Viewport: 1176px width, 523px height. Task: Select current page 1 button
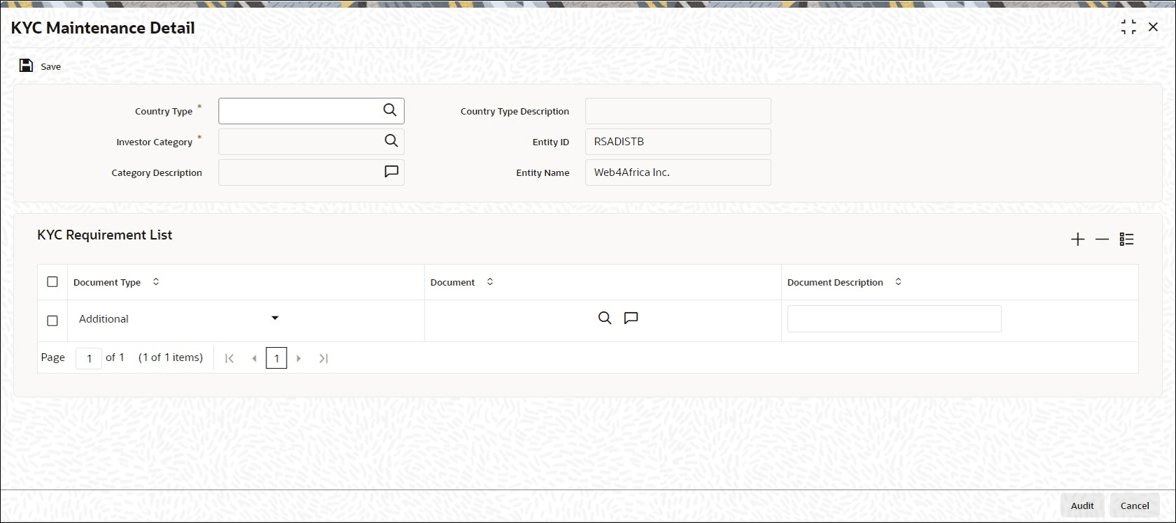click(277, 358)
